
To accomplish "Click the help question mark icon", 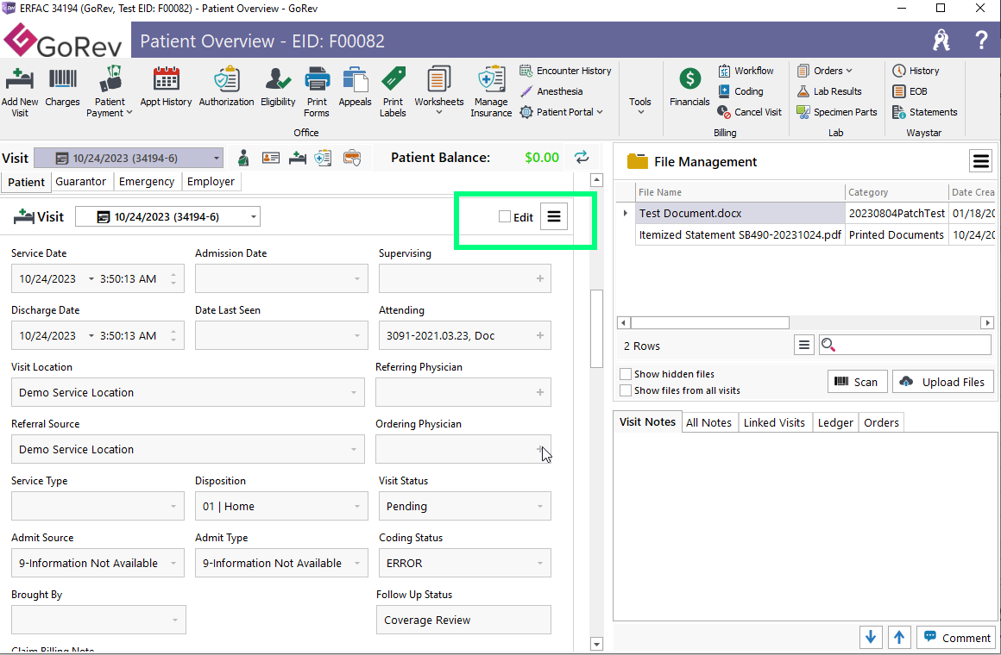I will (x=981, y=41).
